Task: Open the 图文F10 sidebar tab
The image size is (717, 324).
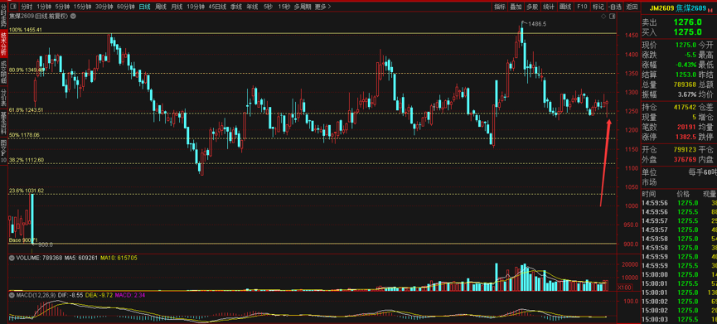Action: click(3, 152)
